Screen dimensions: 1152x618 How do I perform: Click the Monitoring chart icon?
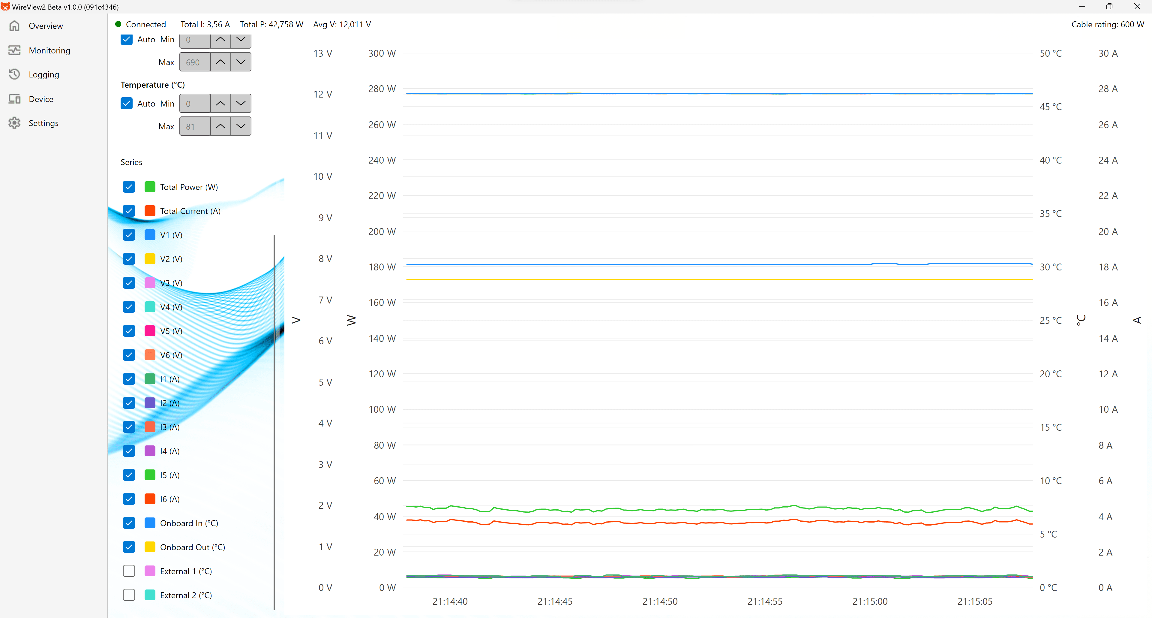coord(14,50)
